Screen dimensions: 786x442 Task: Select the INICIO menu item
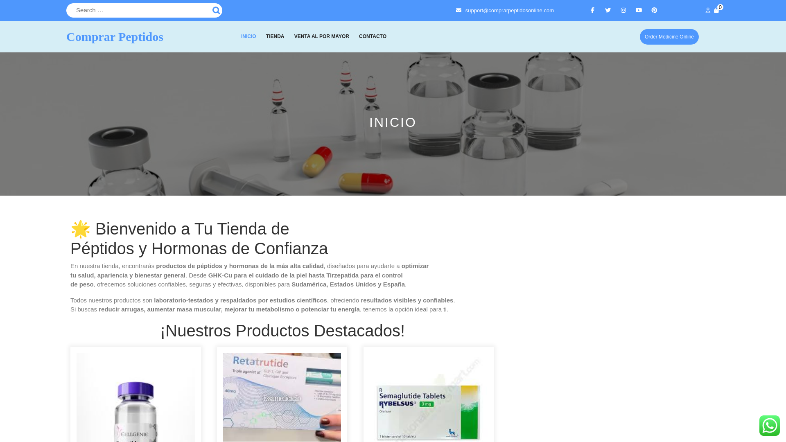click(x=248, y=36)
